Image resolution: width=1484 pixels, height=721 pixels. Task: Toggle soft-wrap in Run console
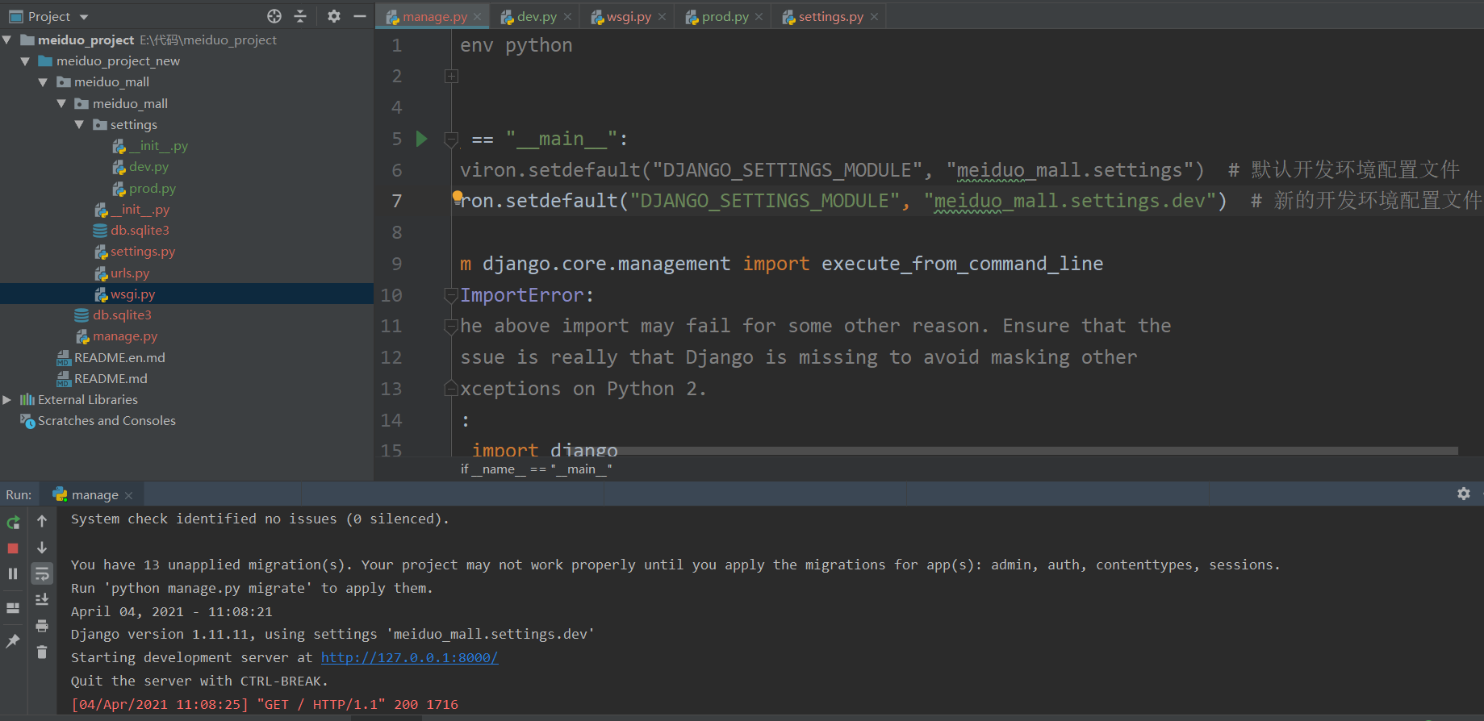[42, 573]
